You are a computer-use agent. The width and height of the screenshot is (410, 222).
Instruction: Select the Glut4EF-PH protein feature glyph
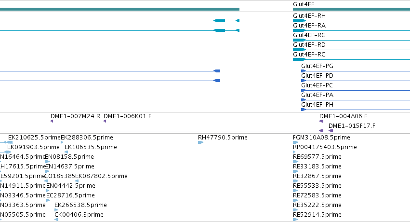(x=304, y=110)
